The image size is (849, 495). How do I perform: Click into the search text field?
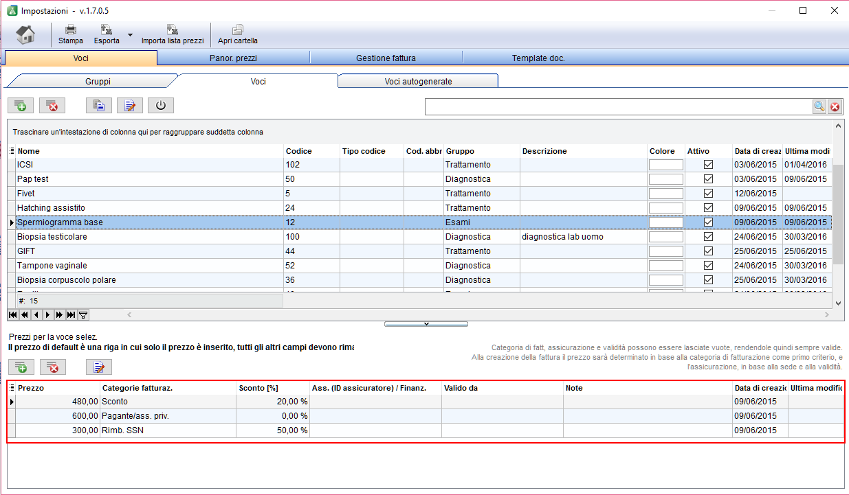[619, 106]
